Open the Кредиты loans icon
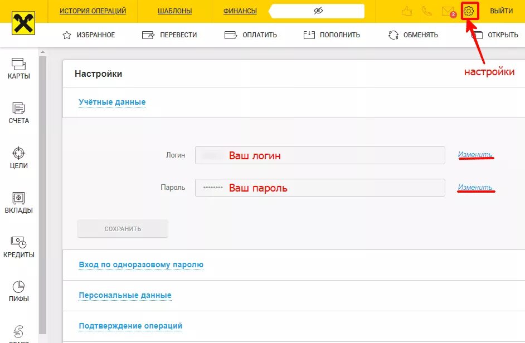This screenshot has height=343, width=525. click(19, 242)
